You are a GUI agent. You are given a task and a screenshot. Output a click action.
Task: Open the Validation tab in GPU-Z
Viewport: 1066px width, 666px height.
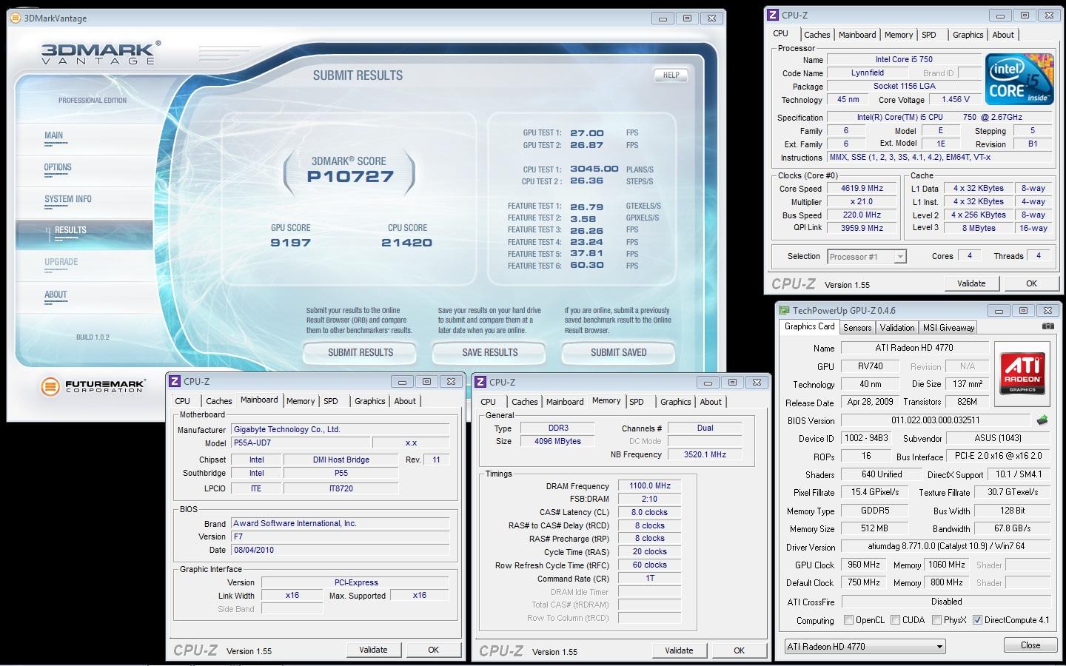coord(897,328)
